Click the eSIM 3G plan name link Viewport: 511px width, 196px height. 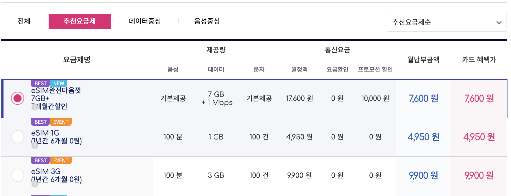45,171
